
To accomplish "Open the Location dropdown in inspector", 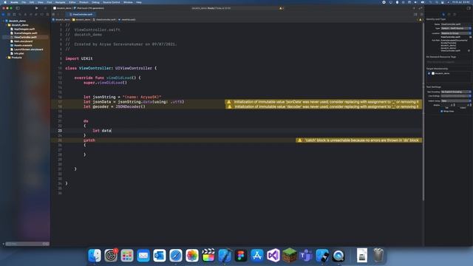I will (456, 33).
